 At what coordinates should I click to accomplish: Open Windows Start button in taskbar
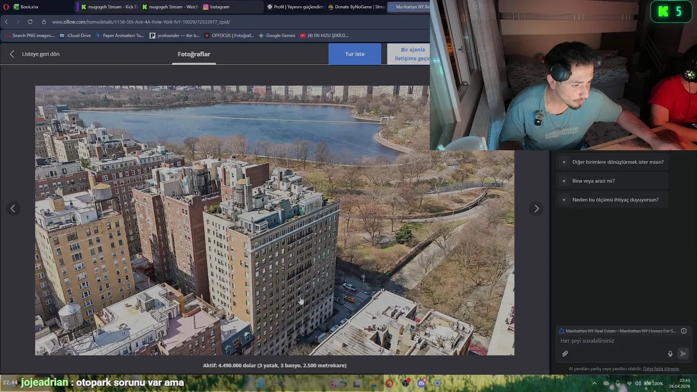(x=260, y=383)
